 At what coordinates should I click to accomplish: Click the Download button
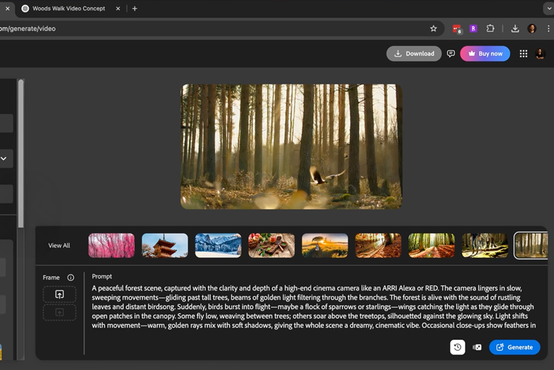[x=414, y=54]
